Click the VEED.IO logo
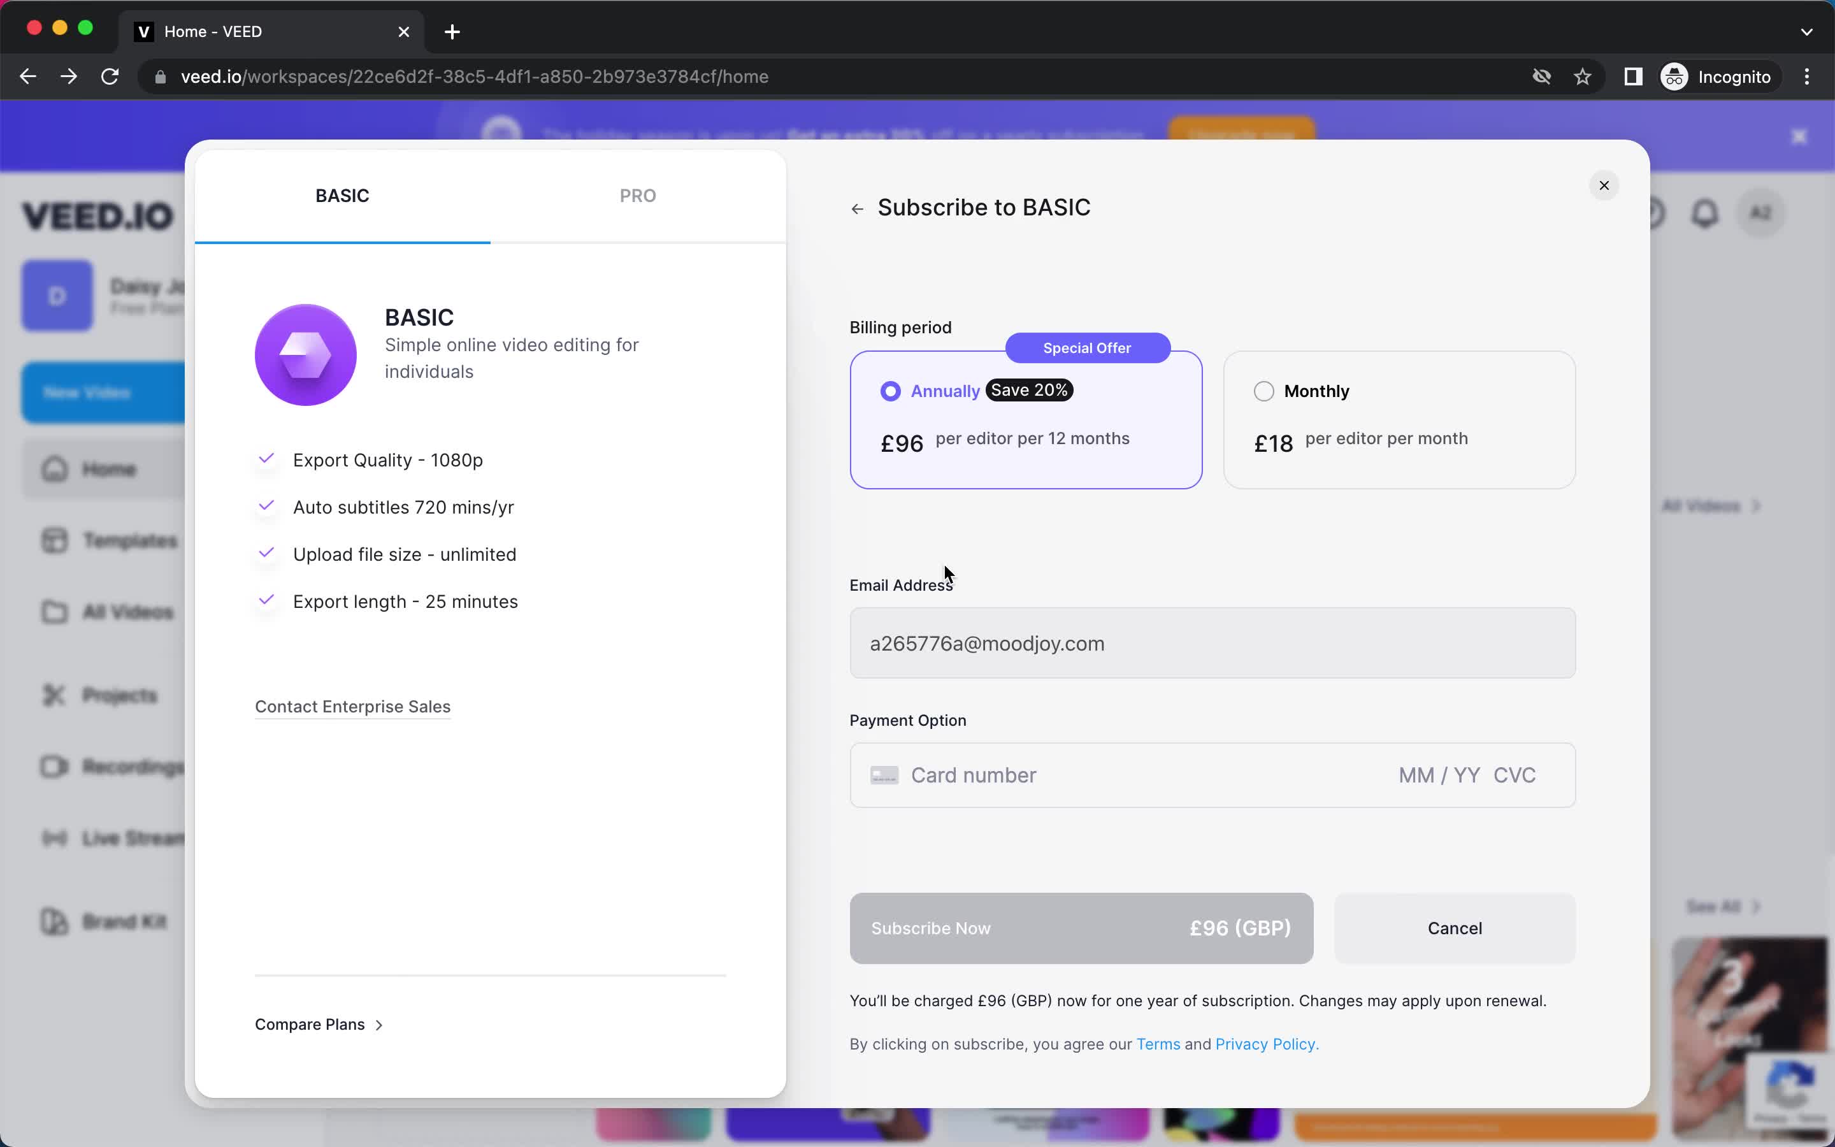Image resolution: width=1835 pixels, height=1147 pixels. click(x=98, y=216)
